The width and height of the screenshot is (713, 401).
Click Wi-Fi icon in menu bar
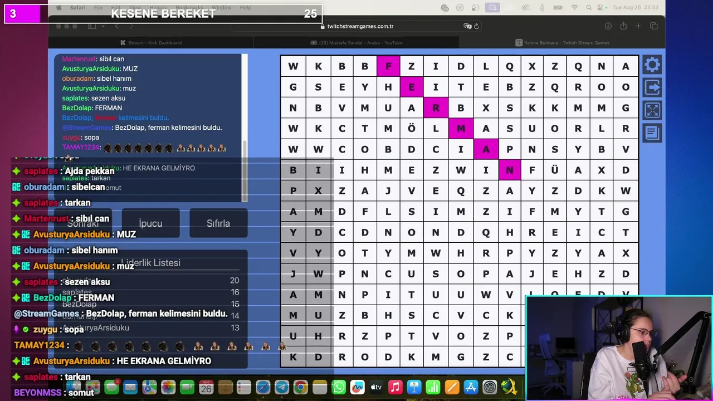[574, 7]
